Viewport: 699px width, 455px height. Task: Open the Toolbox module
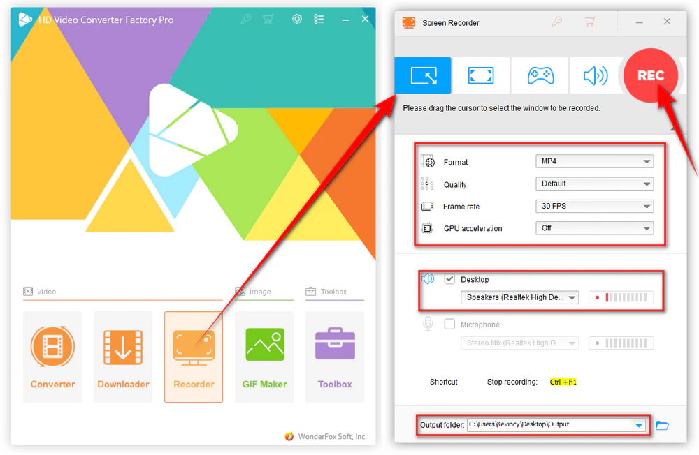[x=335, y=357]
